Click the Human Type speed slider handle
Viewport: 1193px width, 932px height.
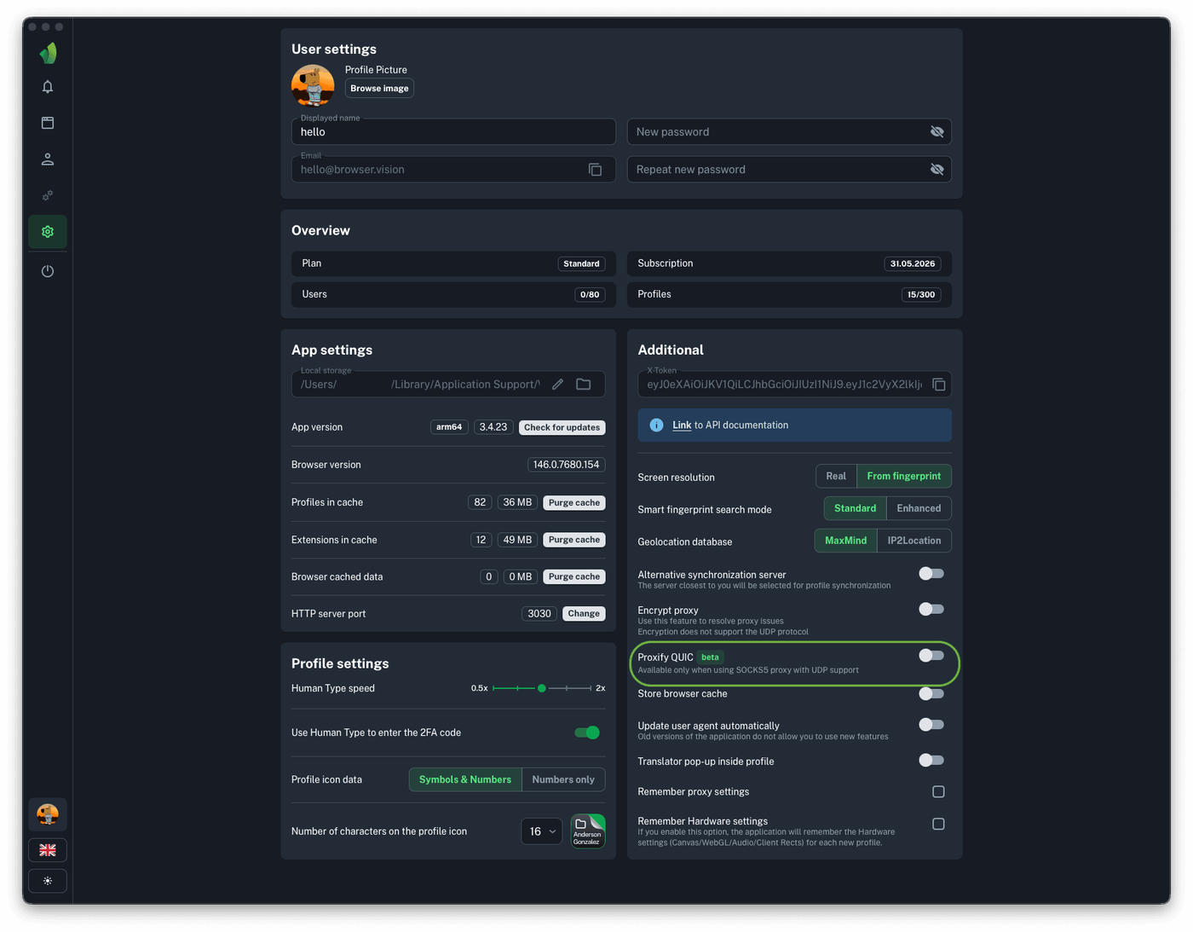pos(541,688)
